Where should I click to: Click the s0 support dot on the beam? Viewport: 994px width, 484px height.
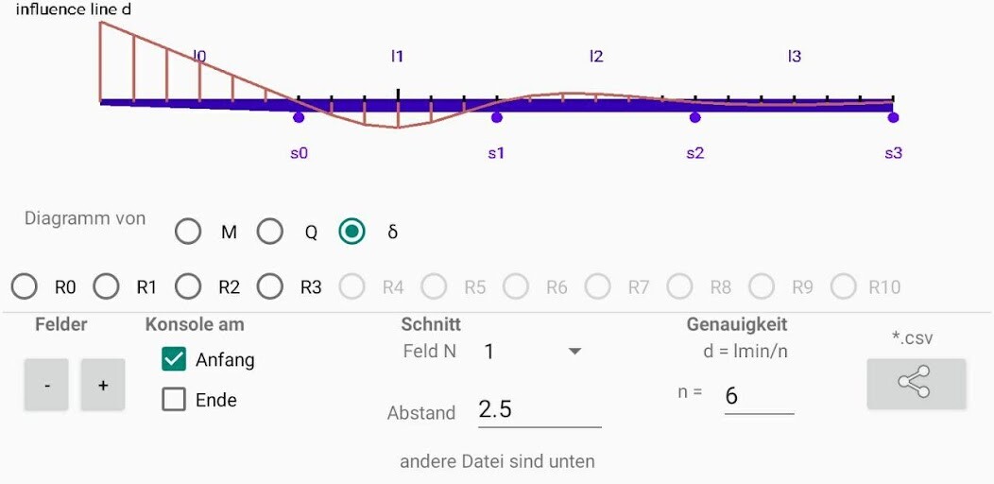(300, 117)
